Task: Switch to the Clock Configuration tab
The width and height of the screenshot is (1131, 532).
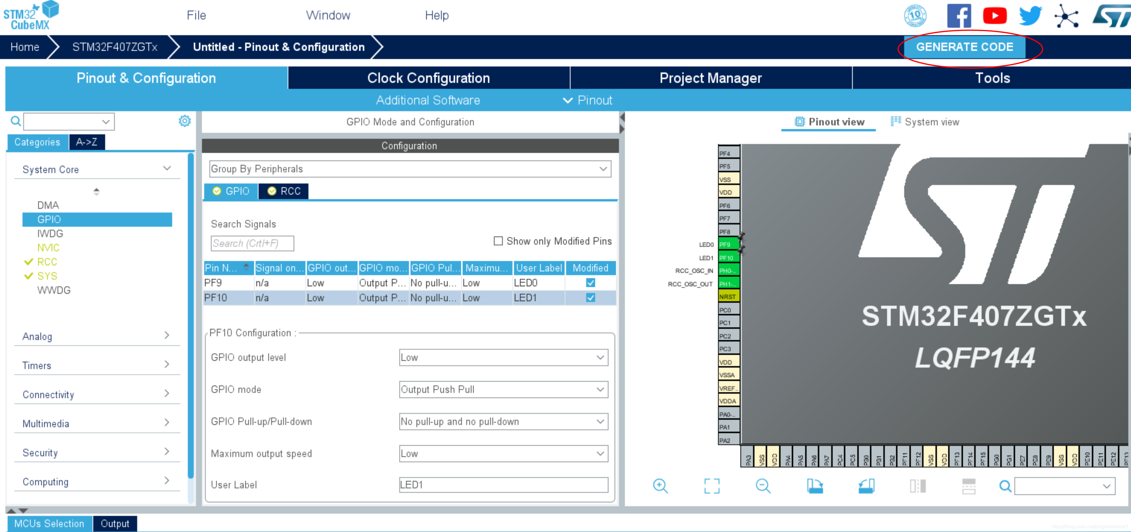Action: click(x=428, y=78)
